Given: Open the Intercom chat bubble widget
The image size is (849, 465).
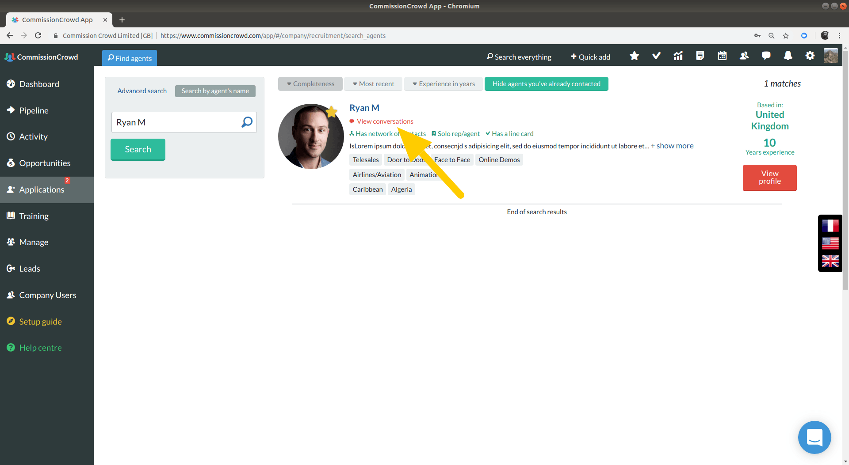Looking at the screenshot, I should coord(815,437).
